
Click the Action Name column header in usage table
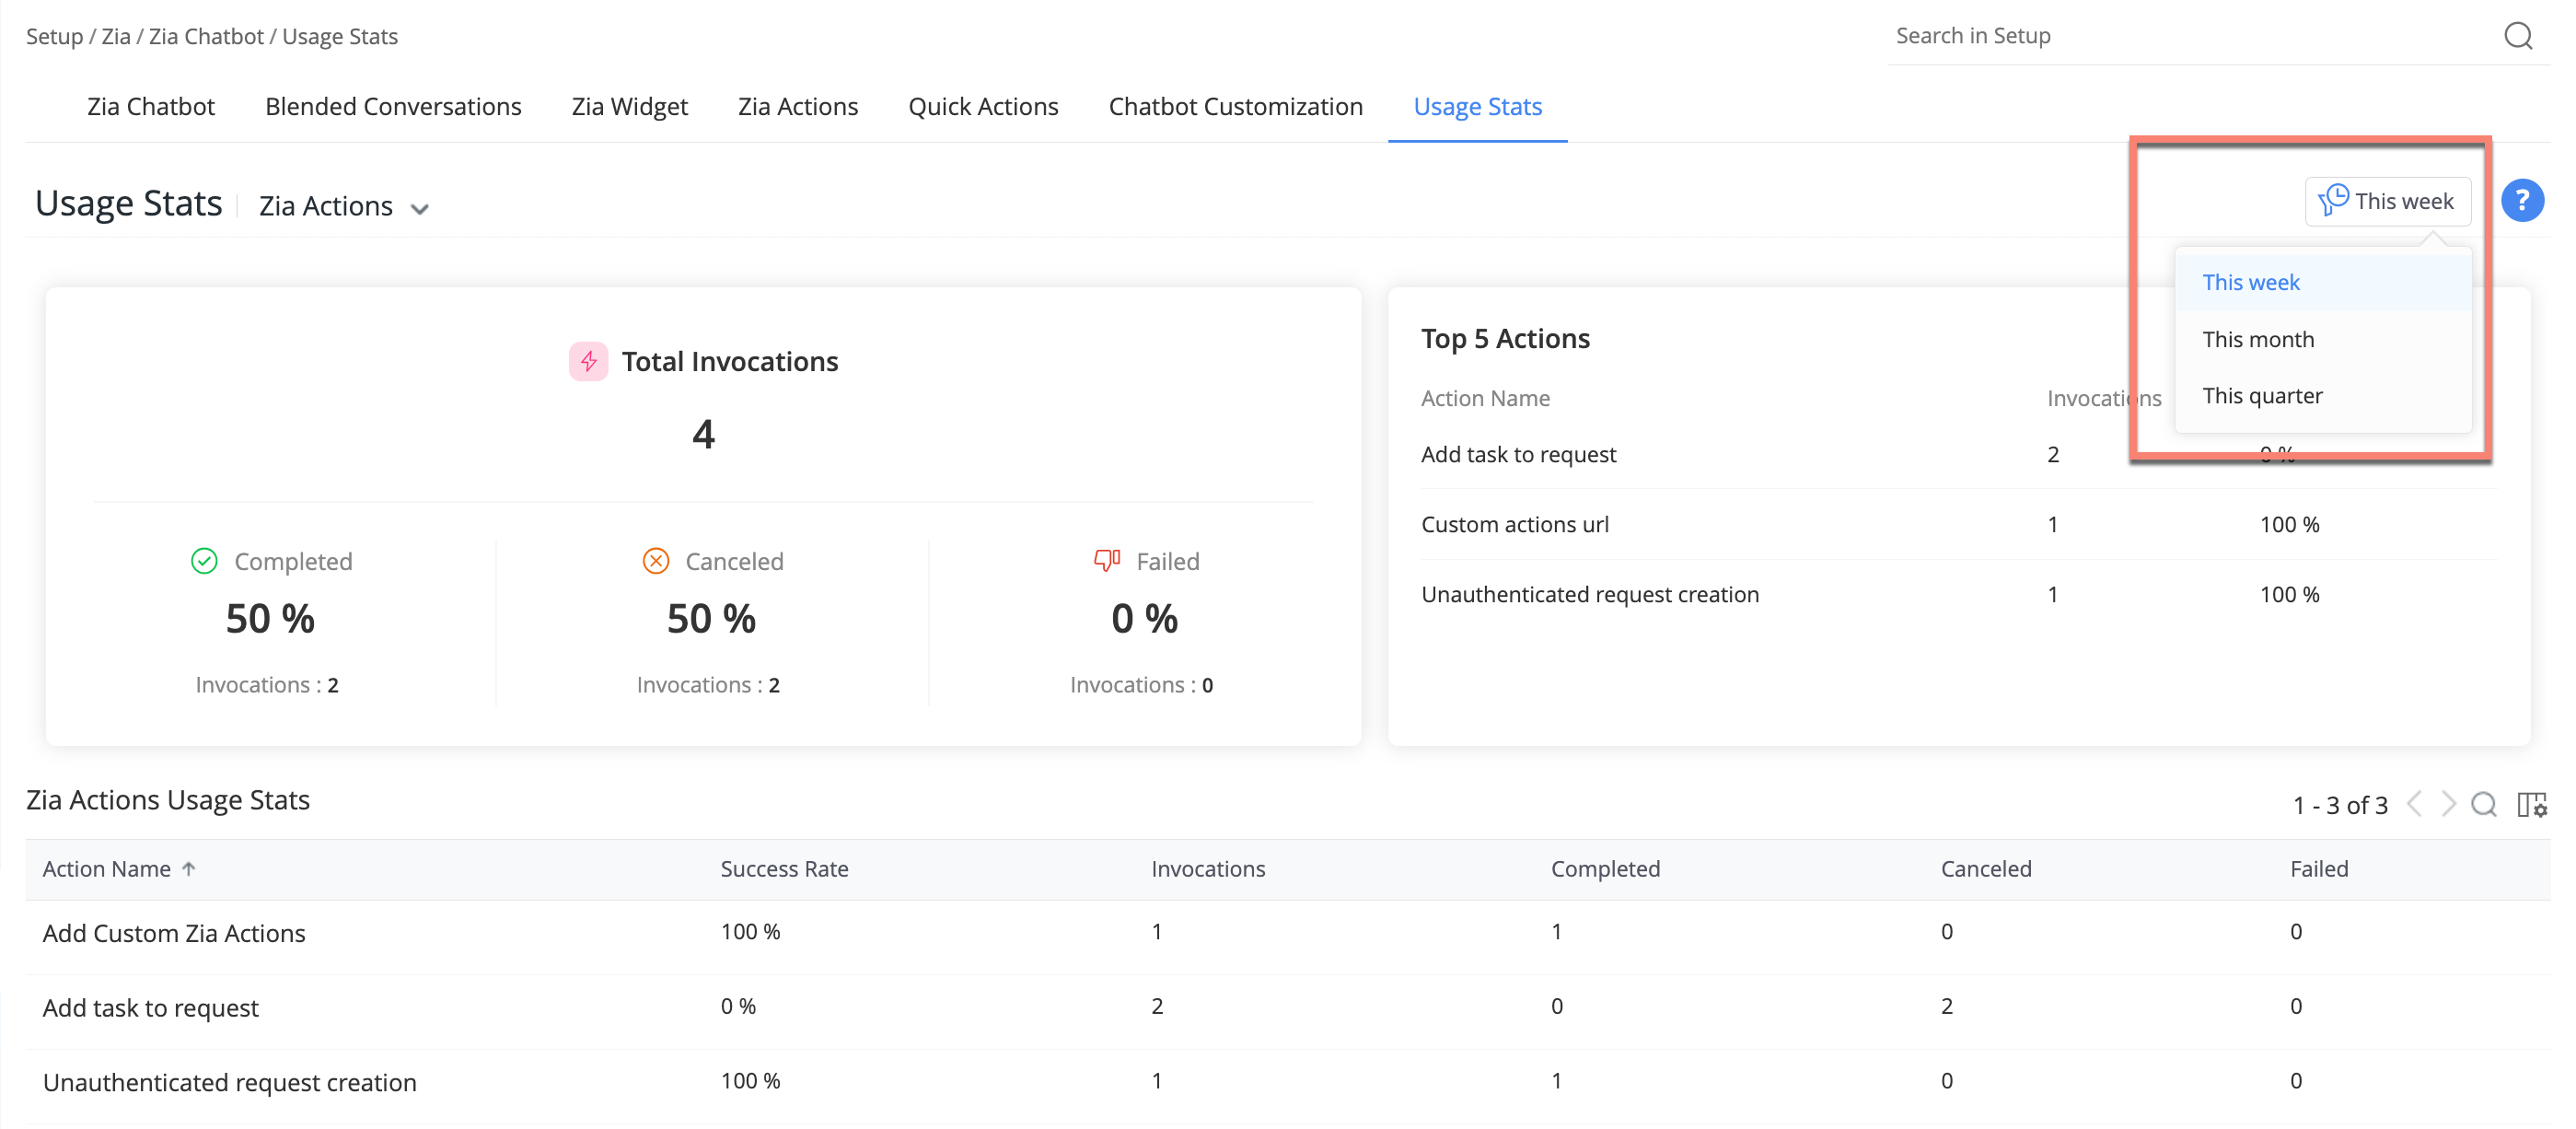tap(107, 869)
